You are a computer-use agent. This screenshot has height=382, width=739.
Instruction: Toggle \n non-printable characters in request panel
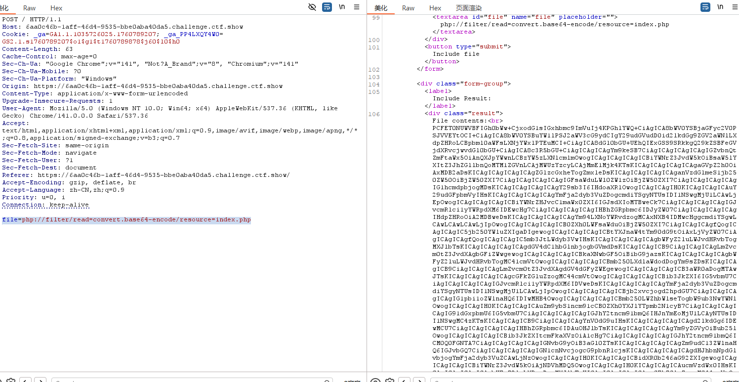(342, 7)
